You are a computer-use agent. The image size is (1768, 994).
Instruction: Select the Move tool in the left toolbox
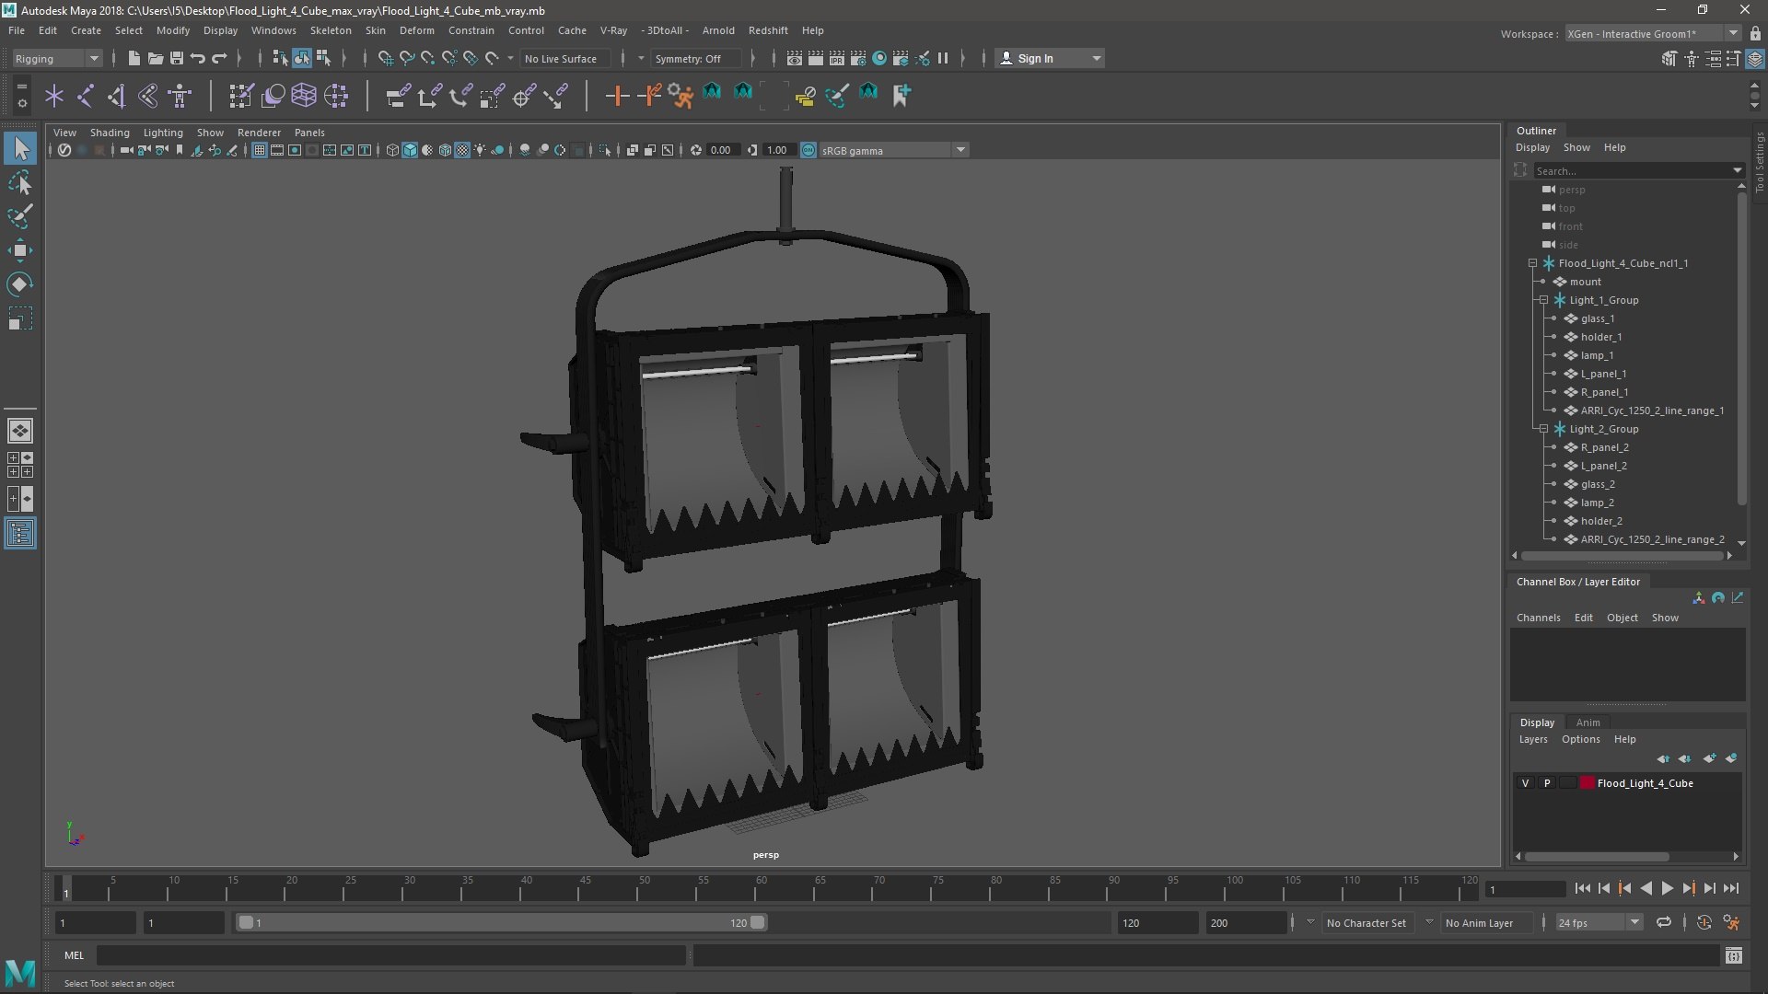pyautogui.click(x=19, y=250)
